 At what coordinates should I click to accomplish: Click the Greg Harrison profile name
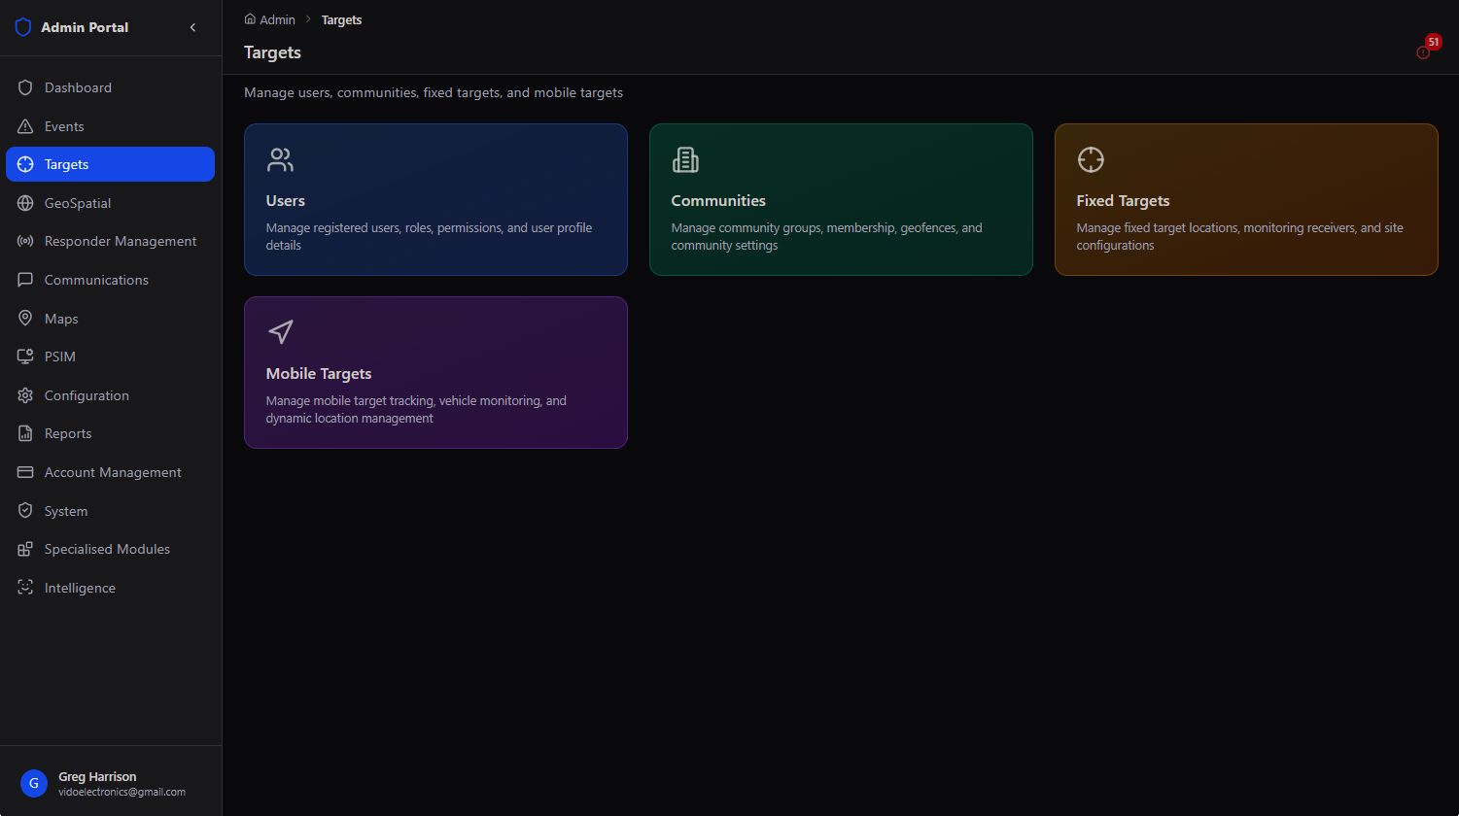click(97, 776)
